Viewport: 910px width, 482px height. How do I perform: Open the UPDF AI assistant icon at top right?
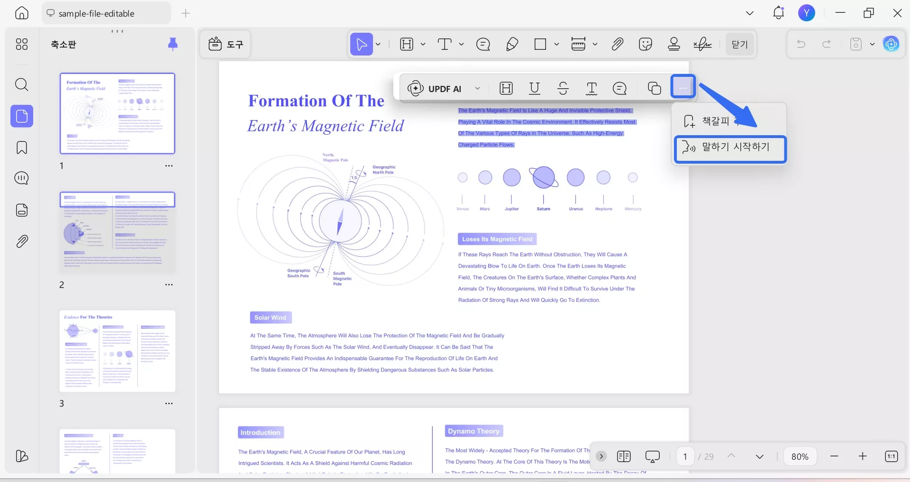(891, 44)
